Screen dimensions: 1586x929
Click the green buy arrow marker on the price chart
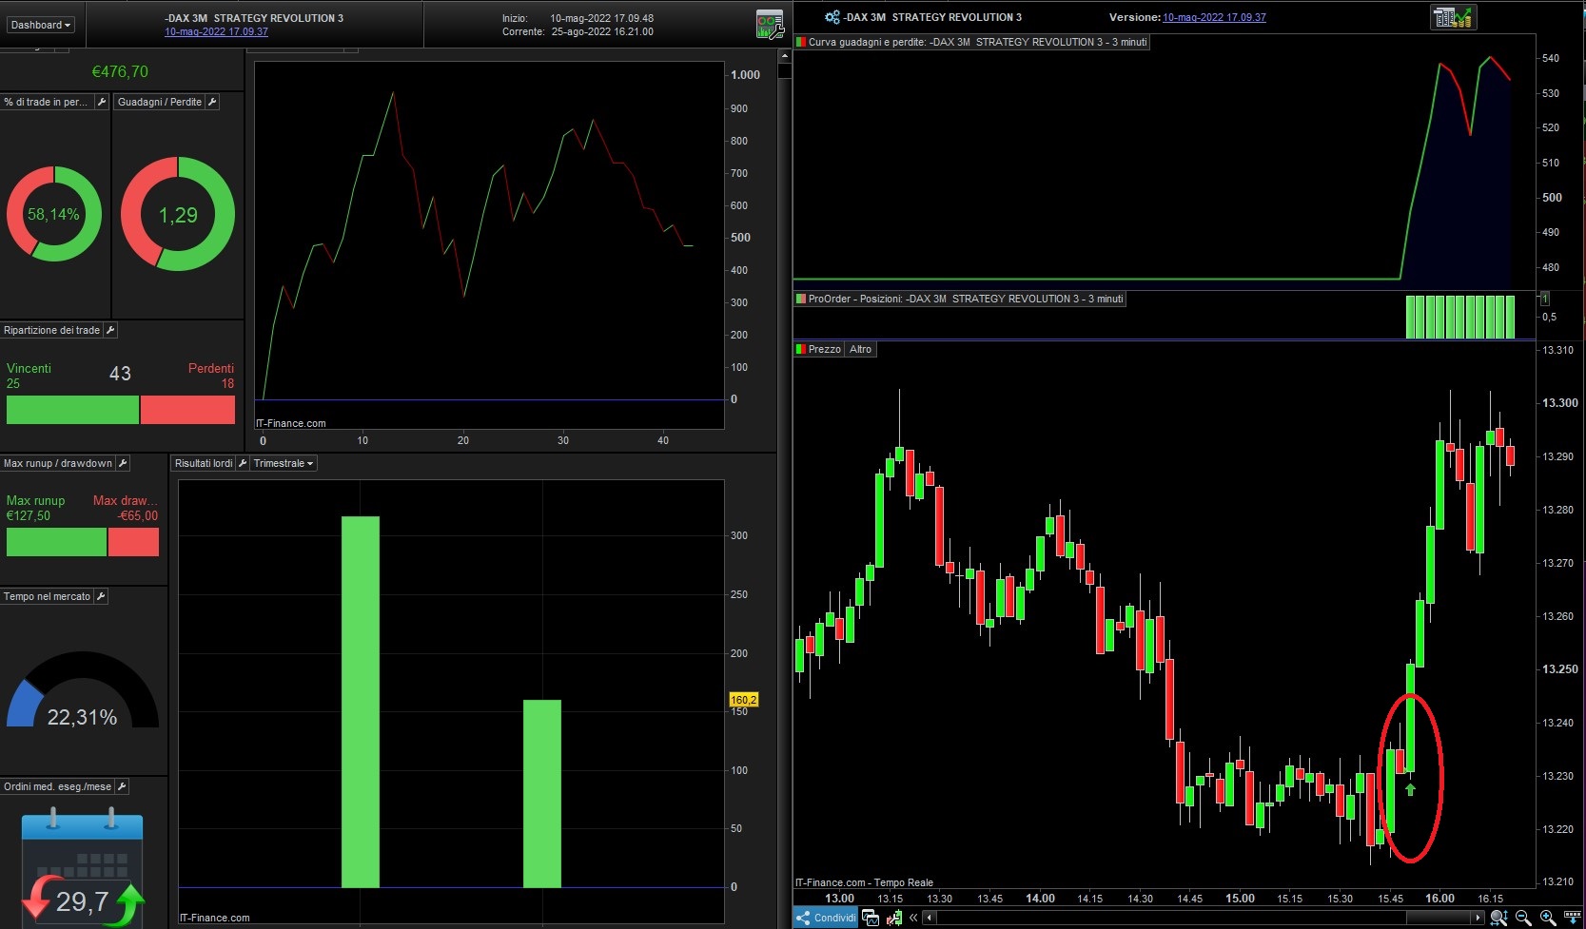(1410, 789)
